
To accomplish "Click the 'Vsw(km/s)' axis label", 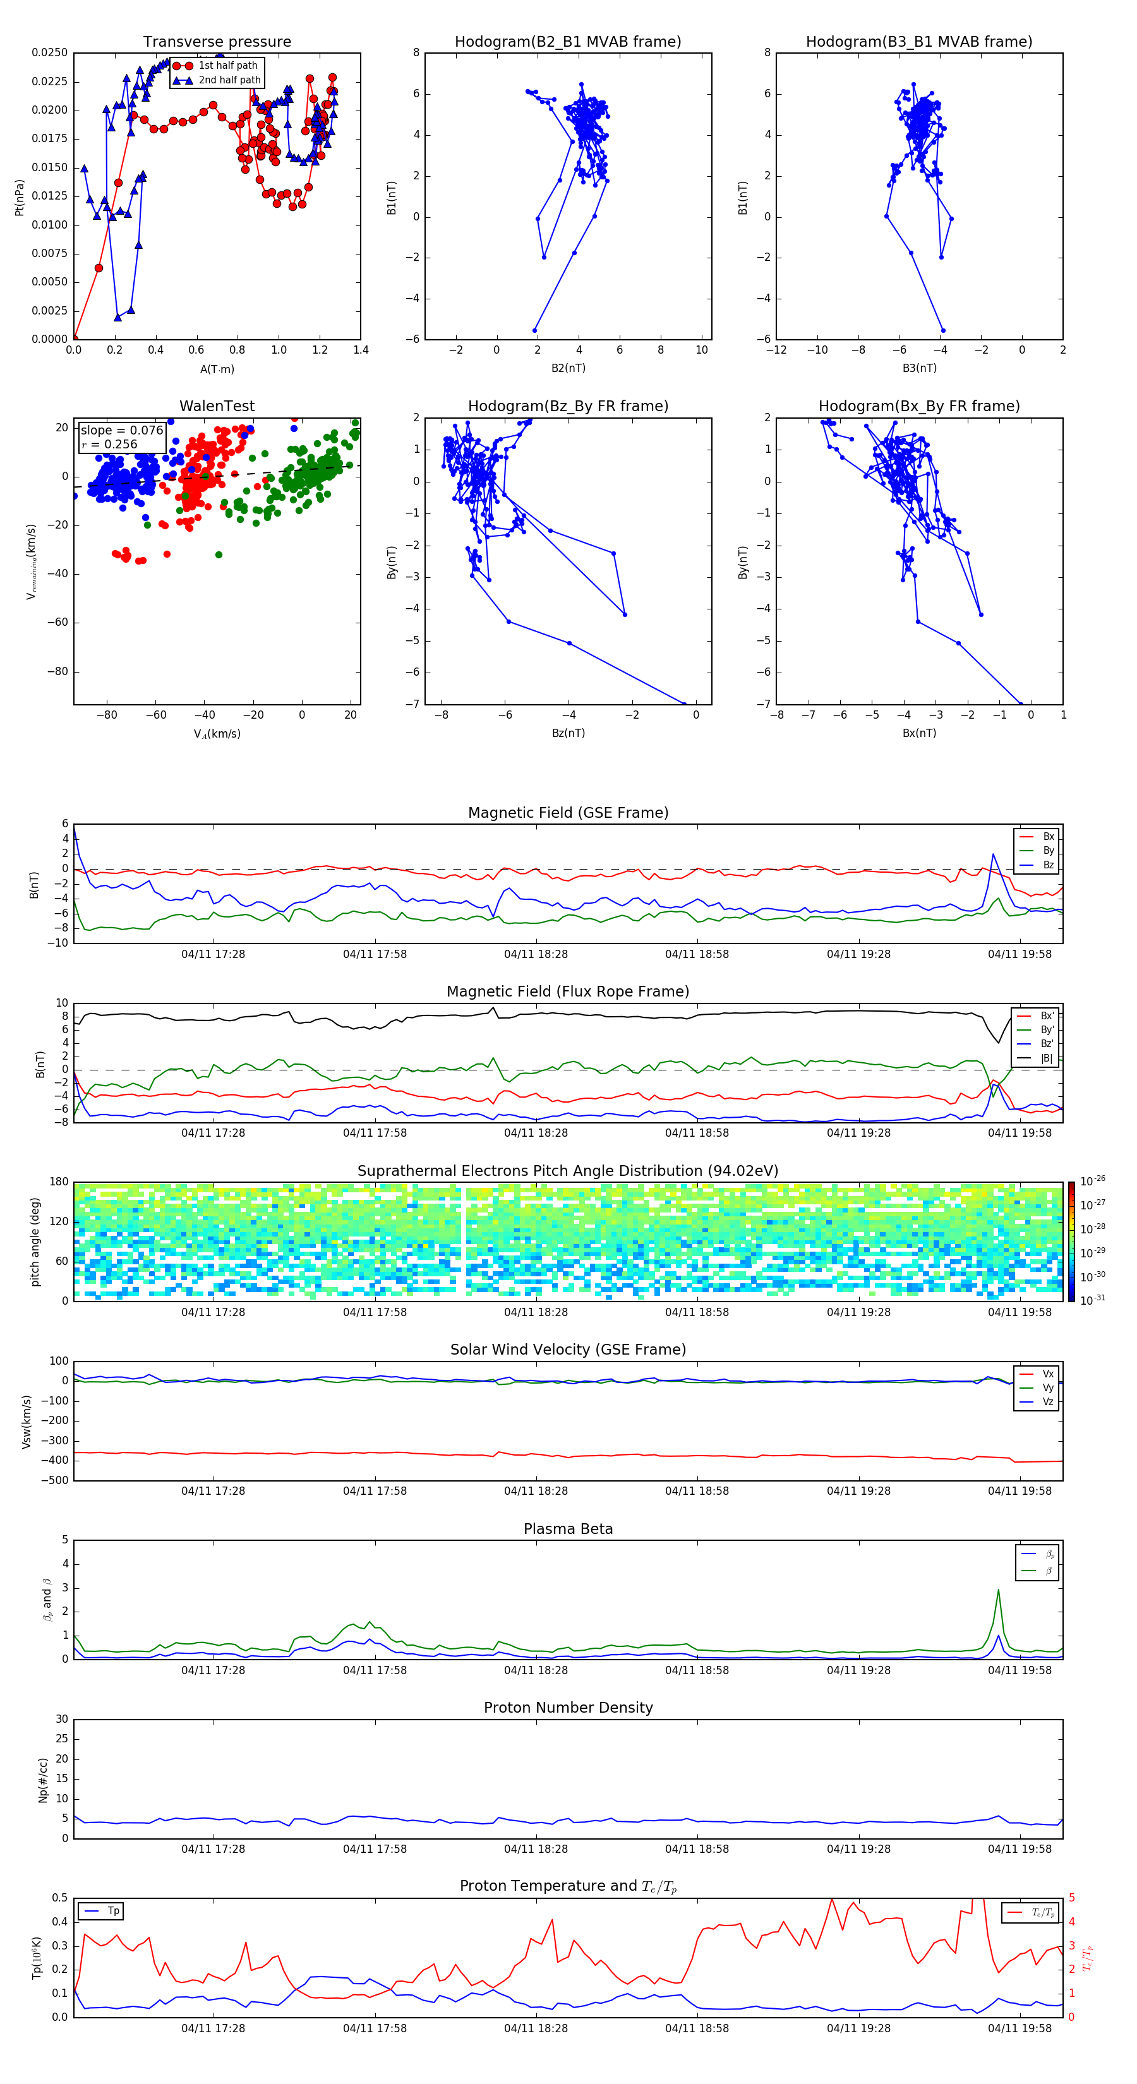I will pyautogui.click(x=27, y=1422).
